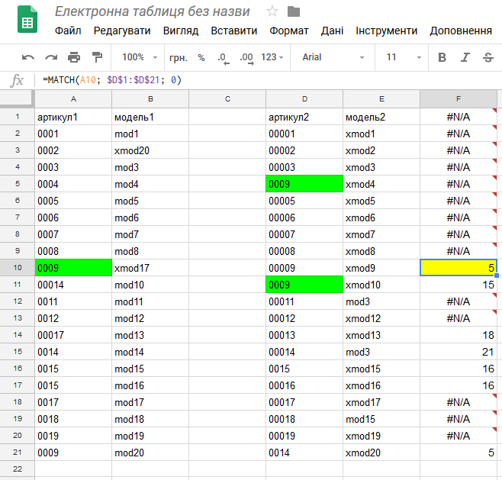Click #N/A cell in row 1
The image size is (502, 480).
click(x=459, y=117)
